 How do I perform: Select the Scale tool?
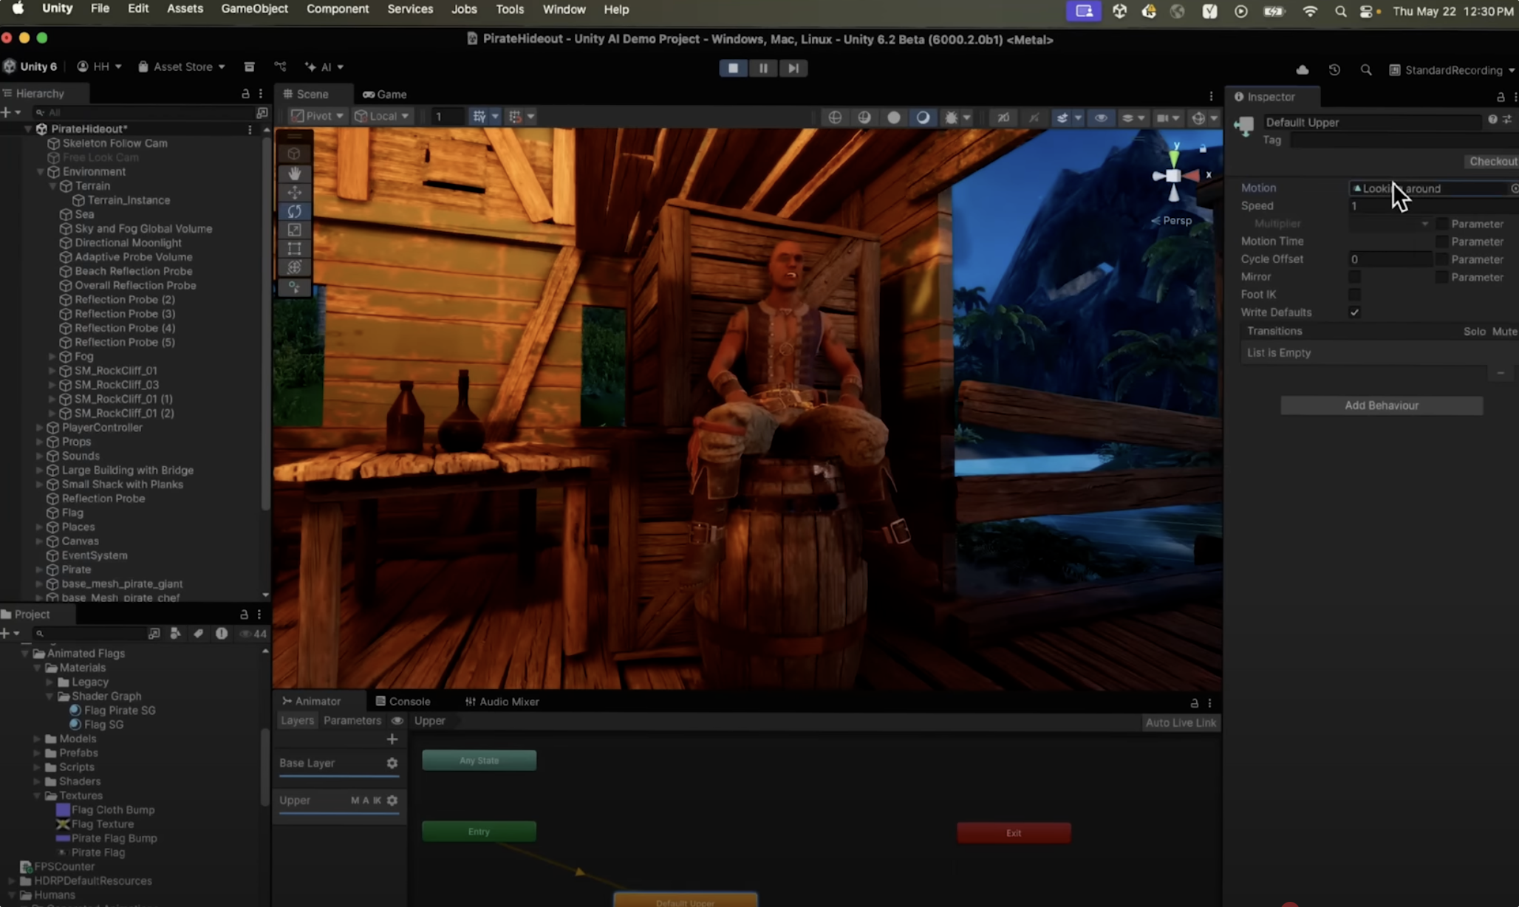pos(294,230)
